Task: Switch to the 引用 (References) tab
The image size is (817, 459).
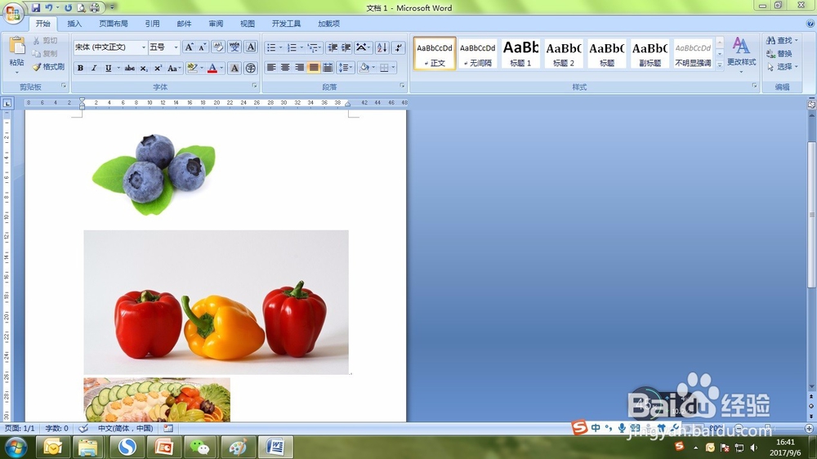Action: point(152,24)
